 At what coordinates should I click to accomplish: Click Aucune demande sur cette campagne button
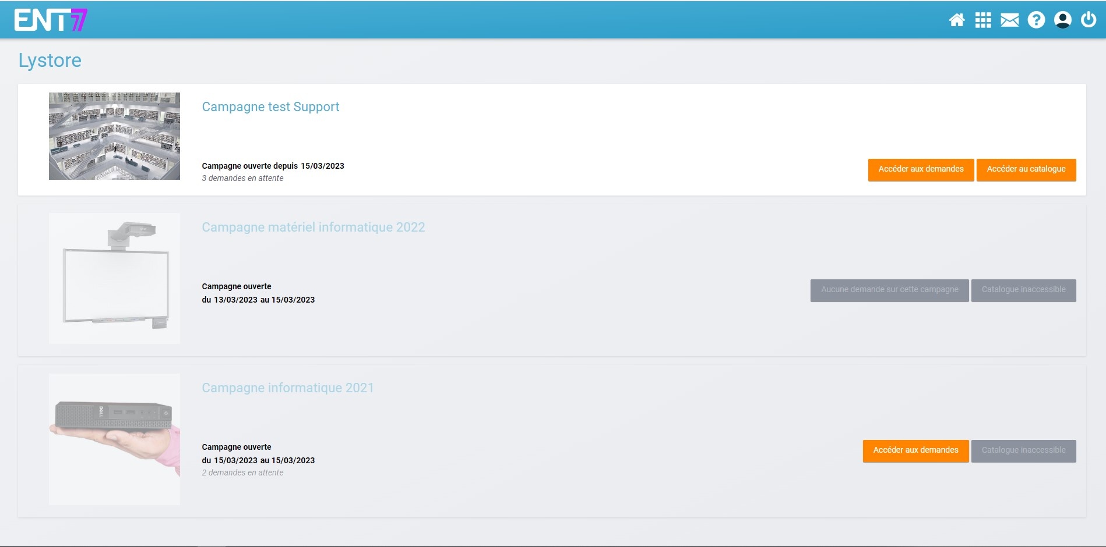coord(889,290)
